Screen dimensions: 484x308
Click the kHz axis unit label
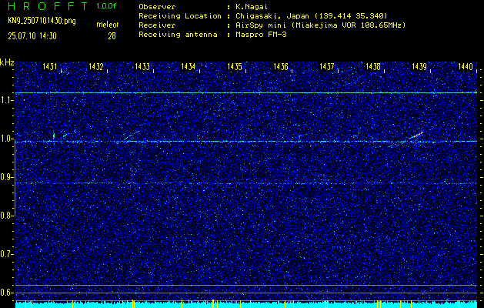(7, 62)
